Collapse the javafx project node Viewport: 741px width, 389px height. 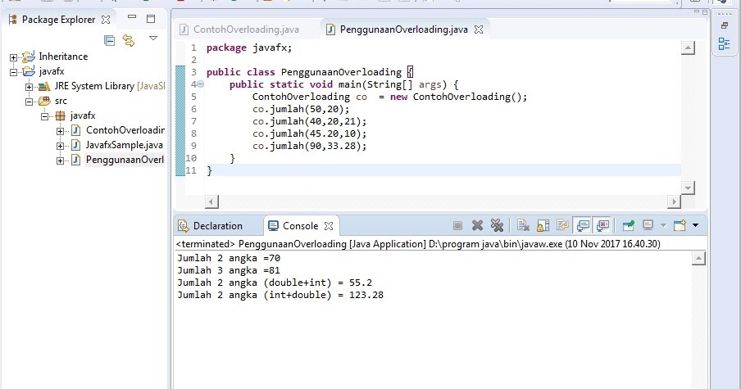pyautogui.click(x=13, y=72)
